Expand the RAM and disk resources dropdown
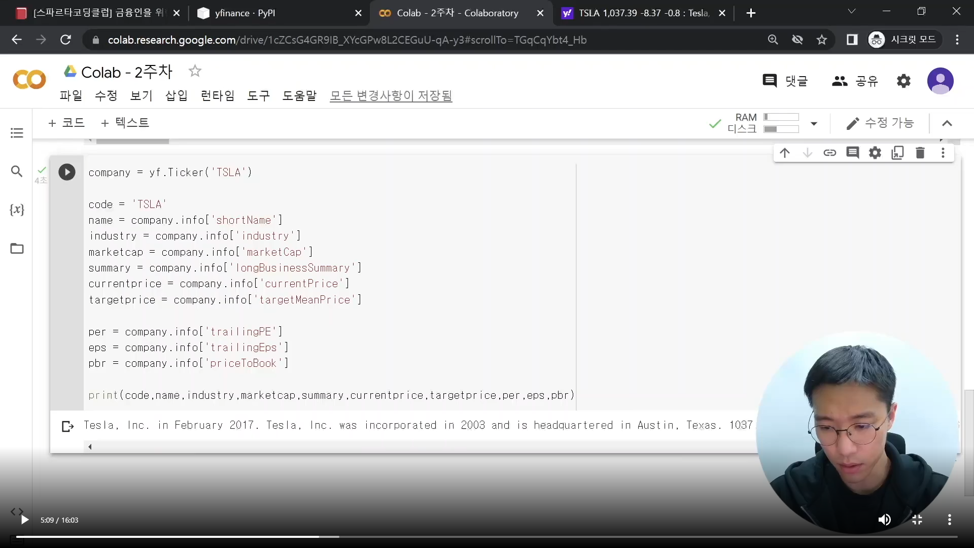The height and width of the screenshot is (548, 974). click(x=814, y=123)
